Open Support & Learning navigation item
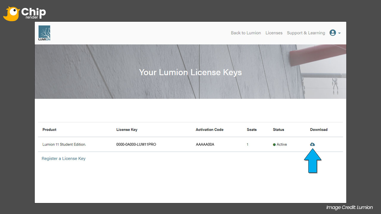Screen dimensions: 381x214 pos(306,33)
